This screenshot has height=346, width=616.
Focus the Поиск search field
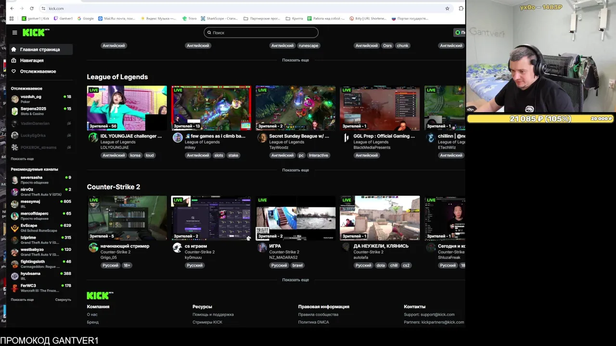[261, 33]
